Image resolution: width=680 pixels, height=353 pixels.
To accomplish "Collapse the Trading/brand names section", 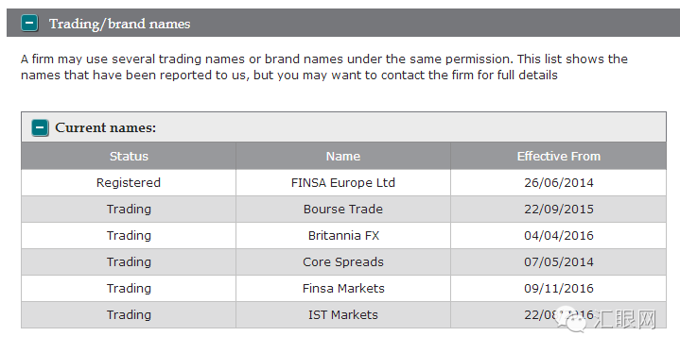I will (x=29, y=23).
